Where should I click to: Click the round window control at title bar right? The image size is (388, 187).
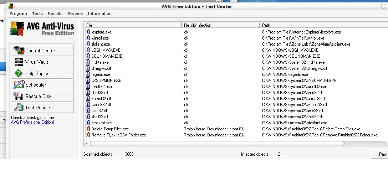point(383,6)
